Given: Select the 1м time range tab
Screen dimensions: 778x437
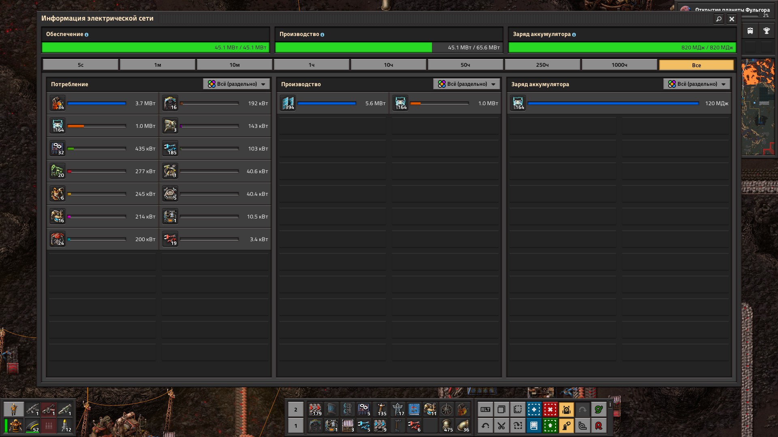Looking at the screenshot, I should click(x=158, y=65).
